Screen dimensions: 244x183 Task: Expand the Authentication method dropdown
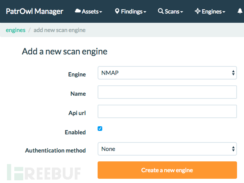click(x=167, y=149)
